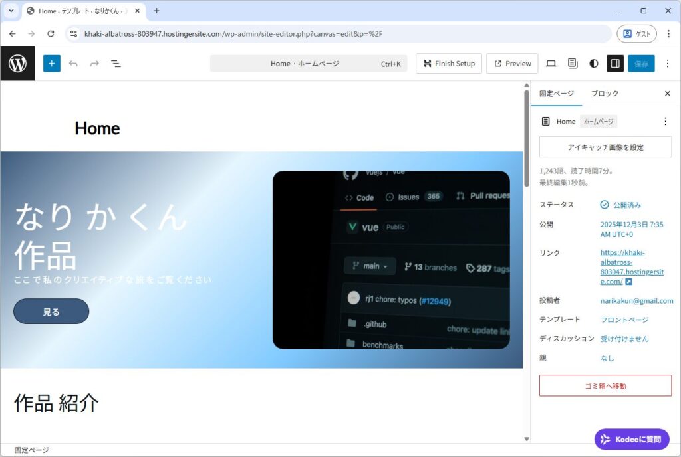
Task: Toggle the settings sidebar panel
Action: 615,64
